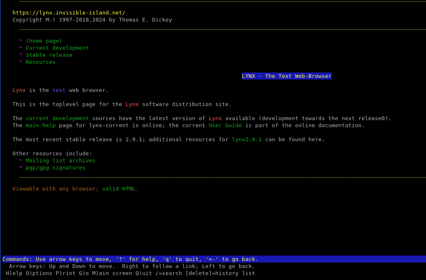Open the https://lynx.invisible-island.net/ URL link
Viewport: 426px width, 280px height.
pyautogui.click(x=69, y=13)
